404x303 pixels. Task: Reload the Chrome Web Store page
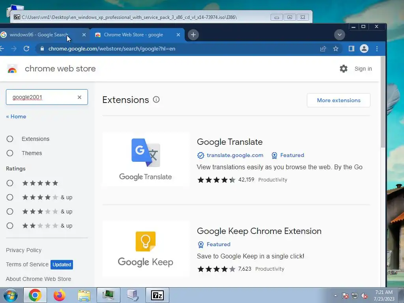[26, 49]
